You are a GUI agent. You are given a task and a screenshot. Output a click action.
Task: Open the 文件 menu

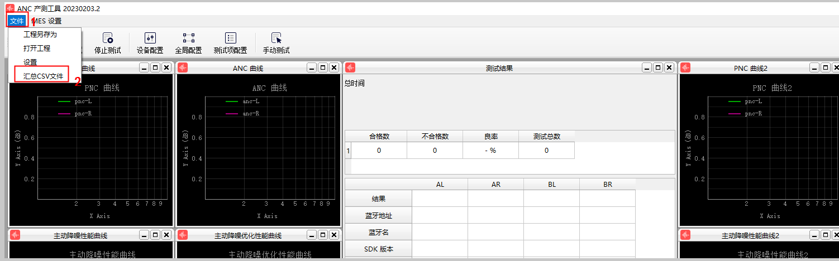click(x=17, y=21)
